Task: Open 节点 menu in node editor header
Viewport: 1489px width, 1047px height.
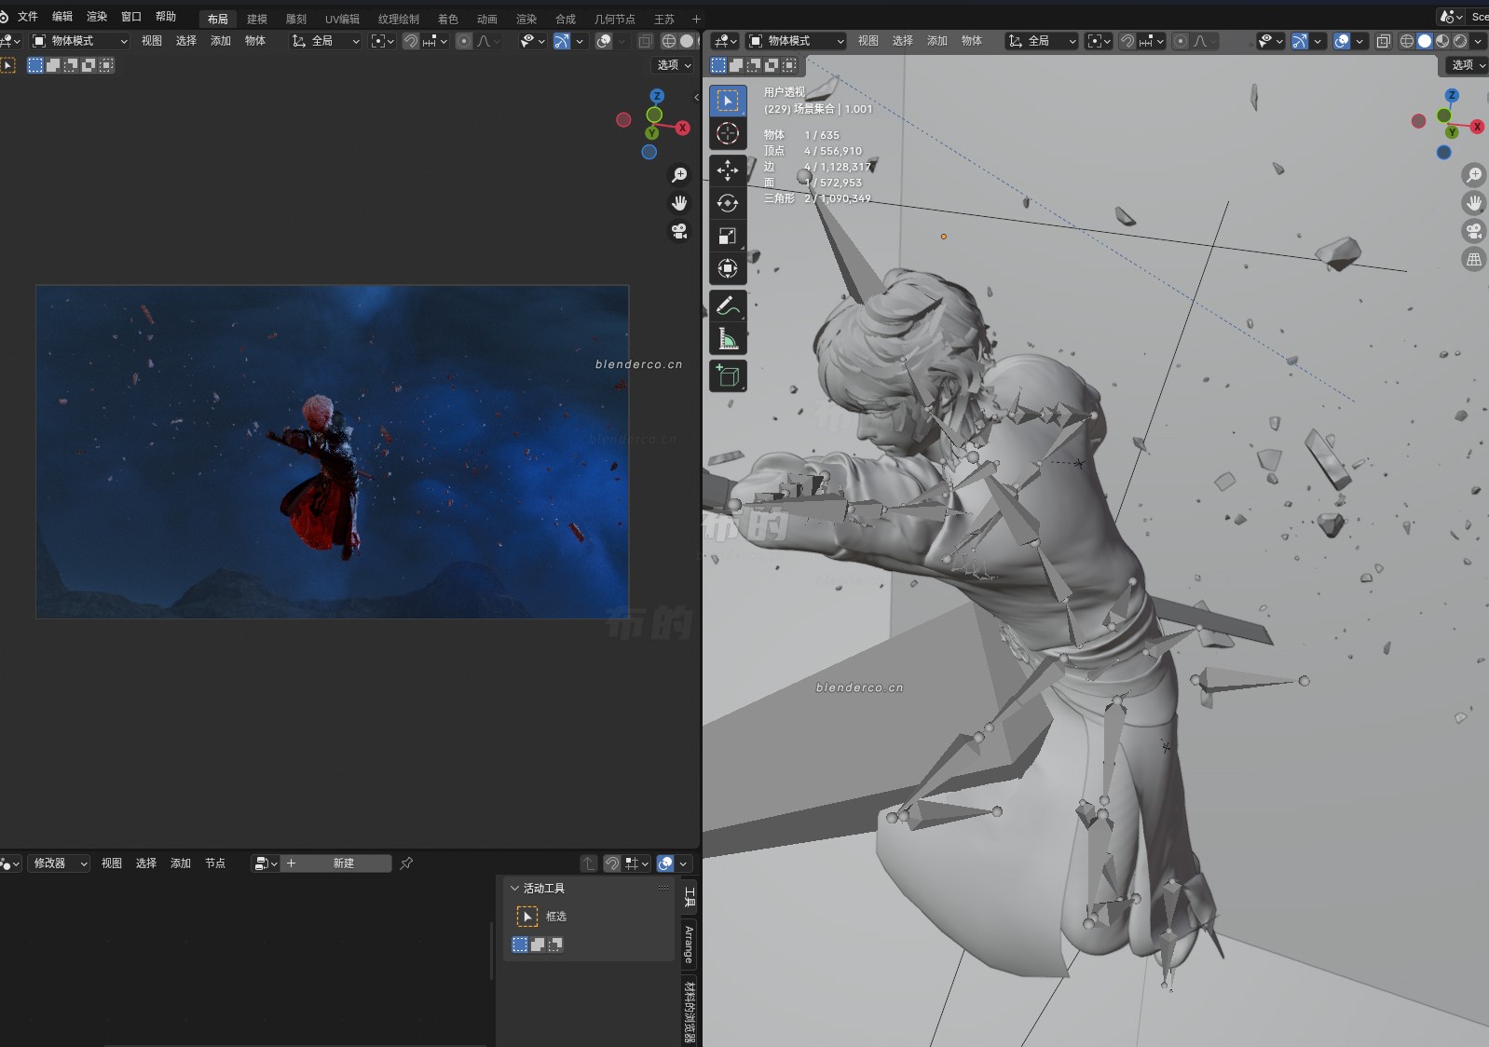Action: coord(215,863)
